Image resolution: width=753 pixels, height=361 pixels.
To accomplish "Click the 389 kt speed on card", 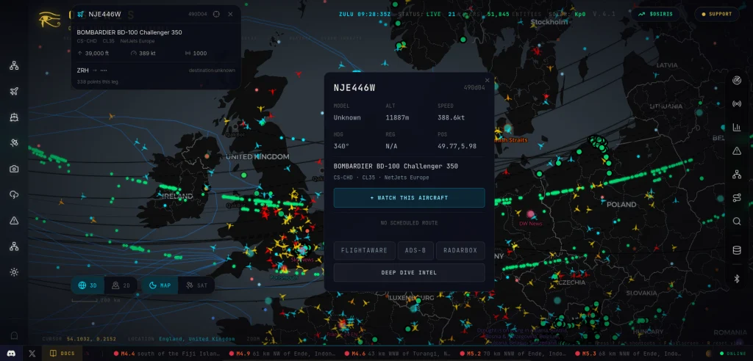I will click(147, 54).
